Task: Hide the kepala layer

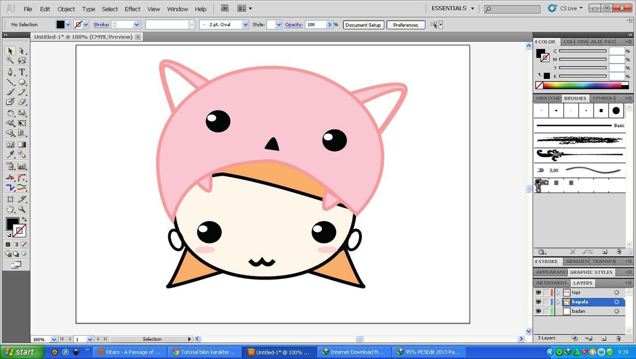Action: (x=538, y=302)
